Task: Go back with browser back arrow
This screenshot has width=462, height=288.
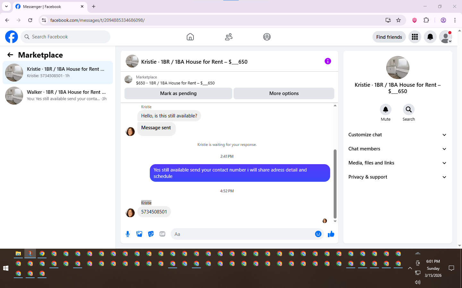Action: [7, 20]
